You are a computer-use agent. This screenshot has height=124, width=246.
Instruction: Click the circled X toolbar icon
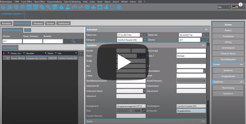coord(119,7)
